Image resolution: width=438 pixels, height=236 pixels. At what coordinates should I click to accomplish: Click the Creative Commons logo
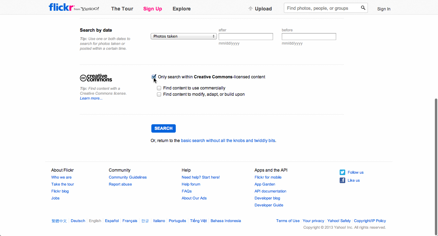point(96,78)
